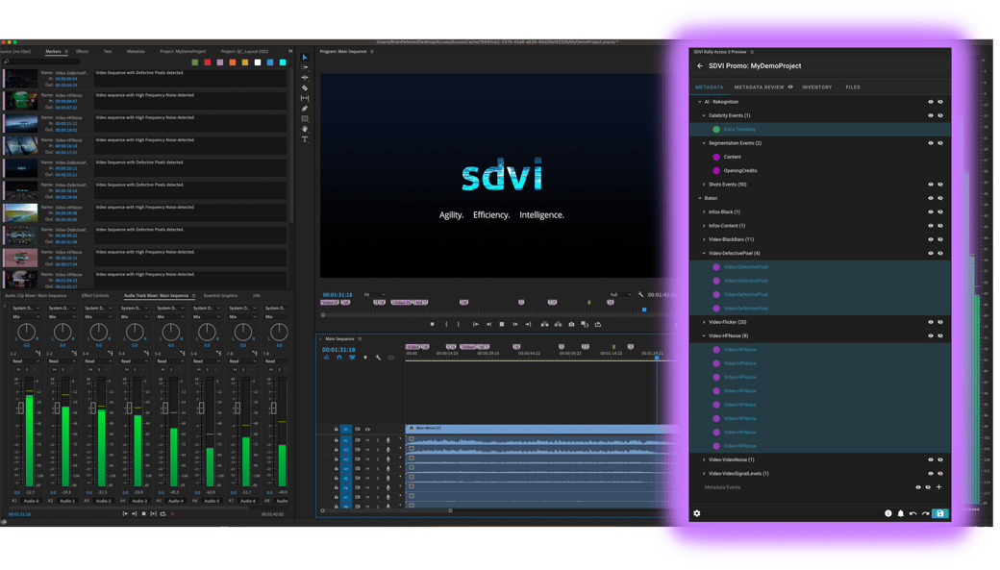Open the Effects panel tab
1000x570 pixels.
[83, 52]
